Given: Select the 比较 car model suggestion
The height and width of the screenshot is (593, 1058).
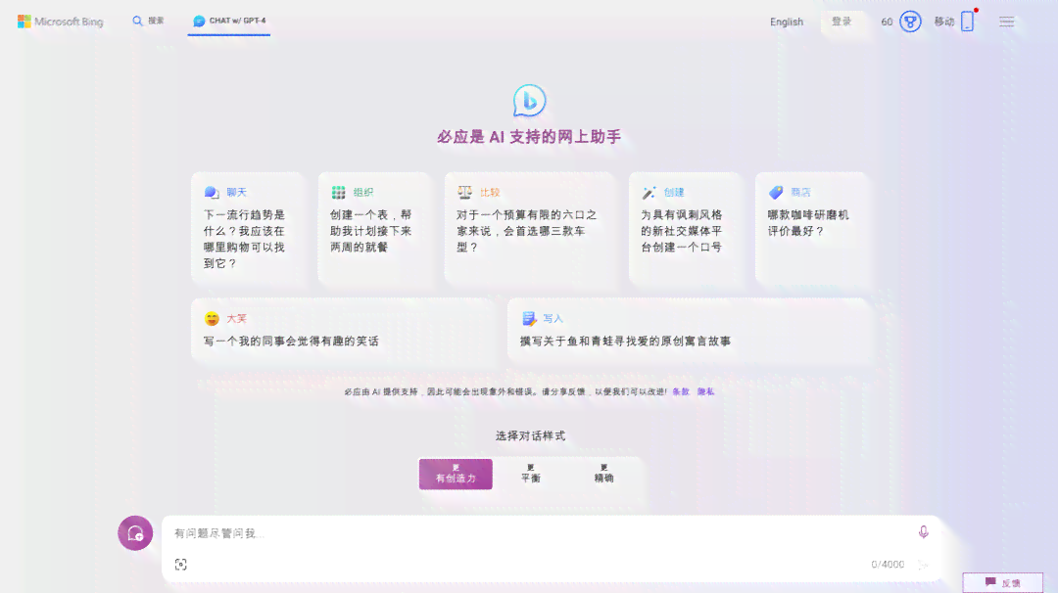Looking at the screenshot, I should coord(530,230).
